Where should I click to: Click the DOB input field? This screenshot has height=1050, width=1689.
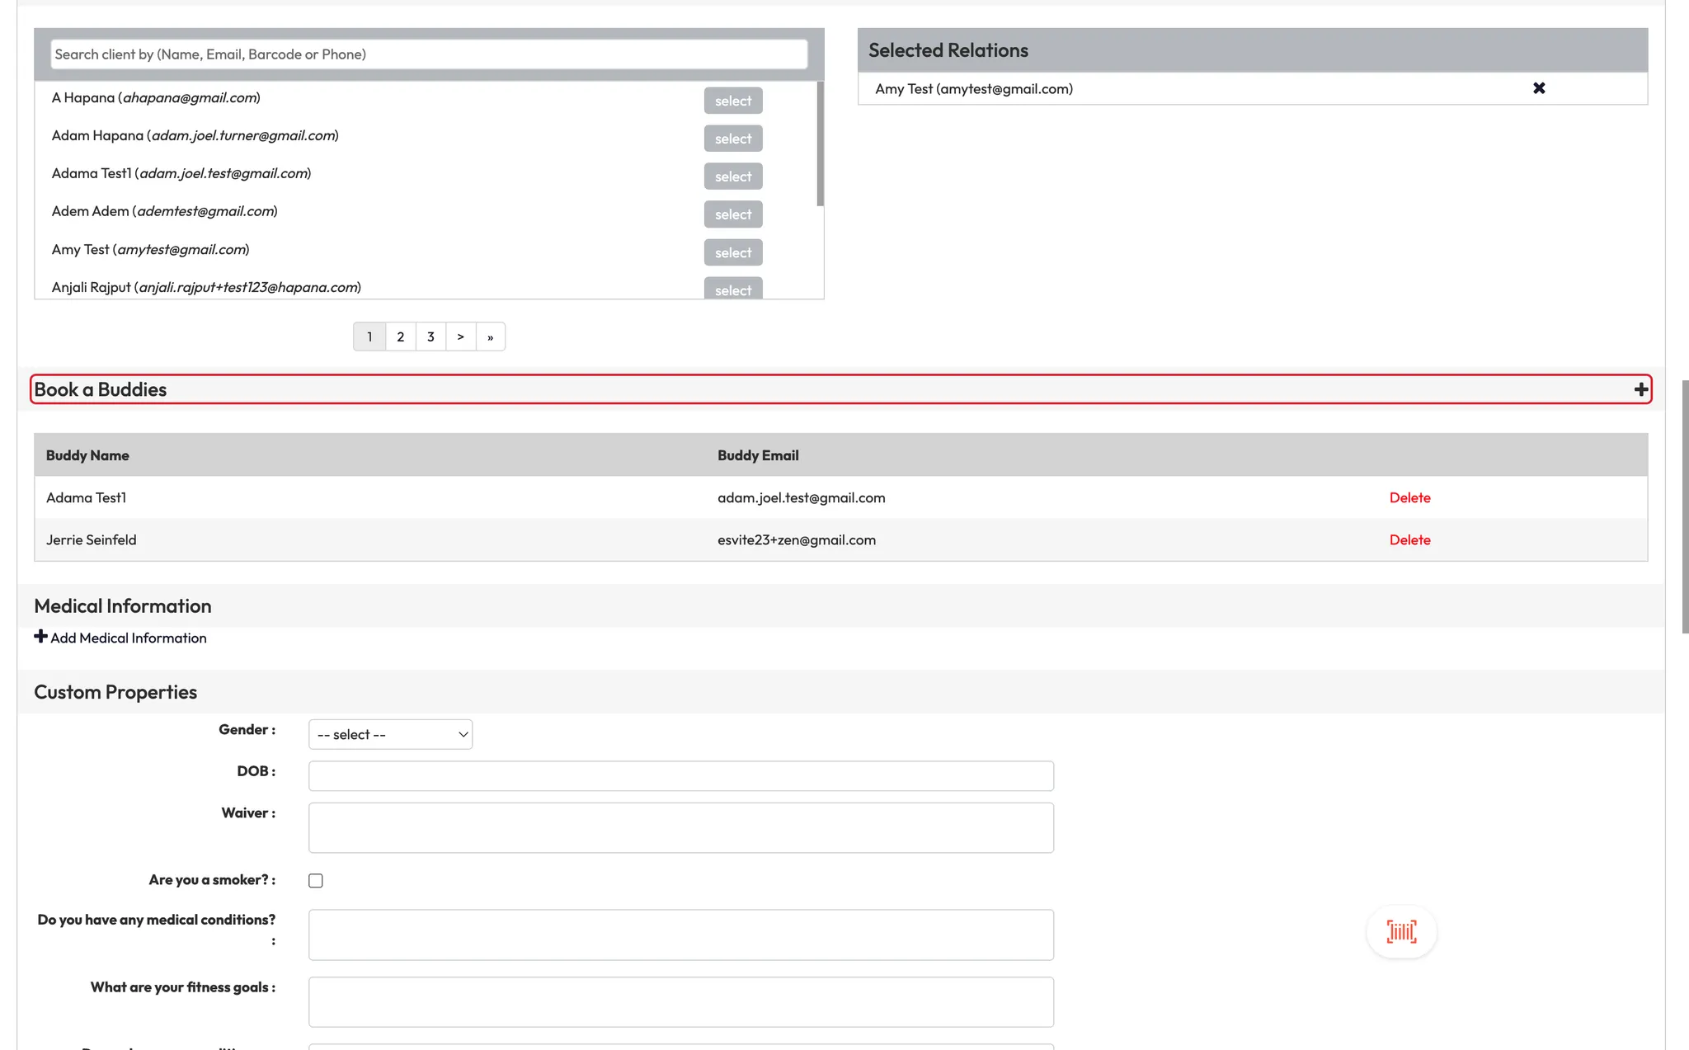680,775
